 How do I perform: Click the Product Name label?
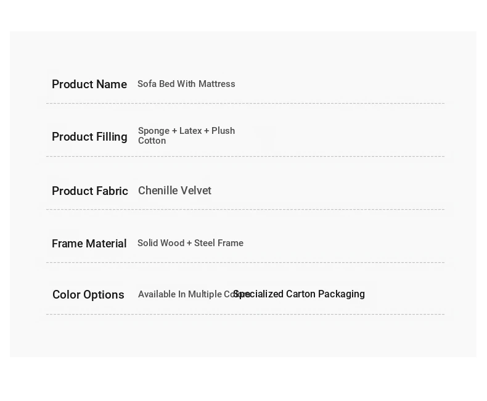[89, 85]
